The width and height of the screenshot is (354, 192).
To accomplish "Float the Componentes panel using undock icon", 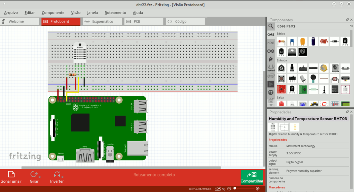I will (x=347, y=20).
